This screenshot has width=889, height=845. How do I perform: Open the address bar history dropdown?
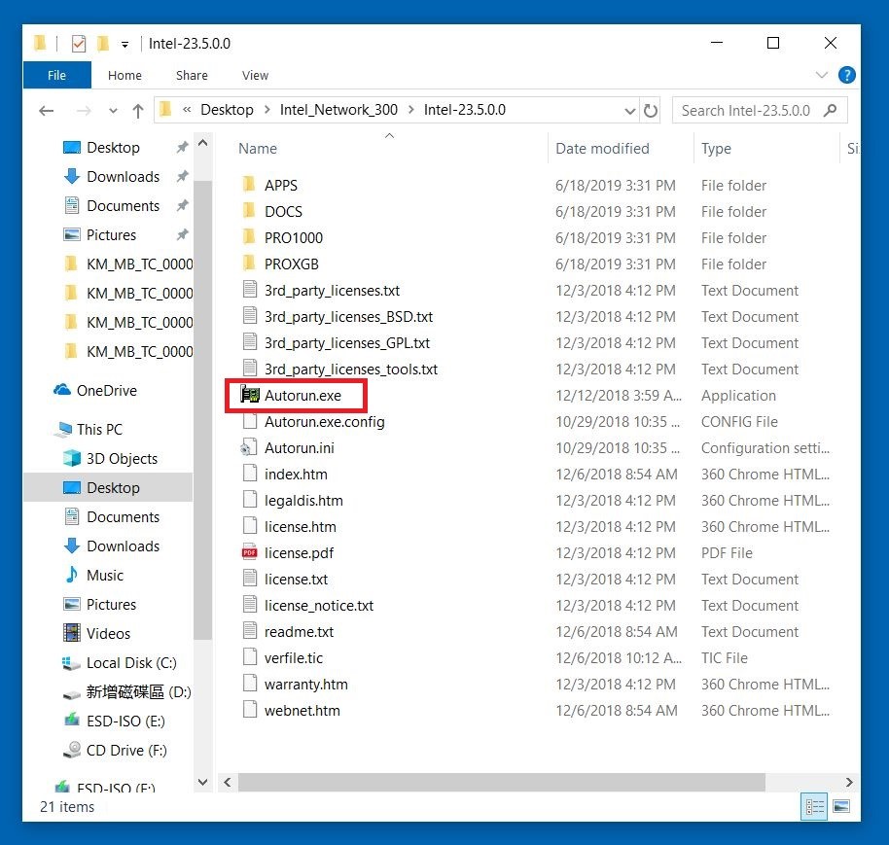coord(628,111)
